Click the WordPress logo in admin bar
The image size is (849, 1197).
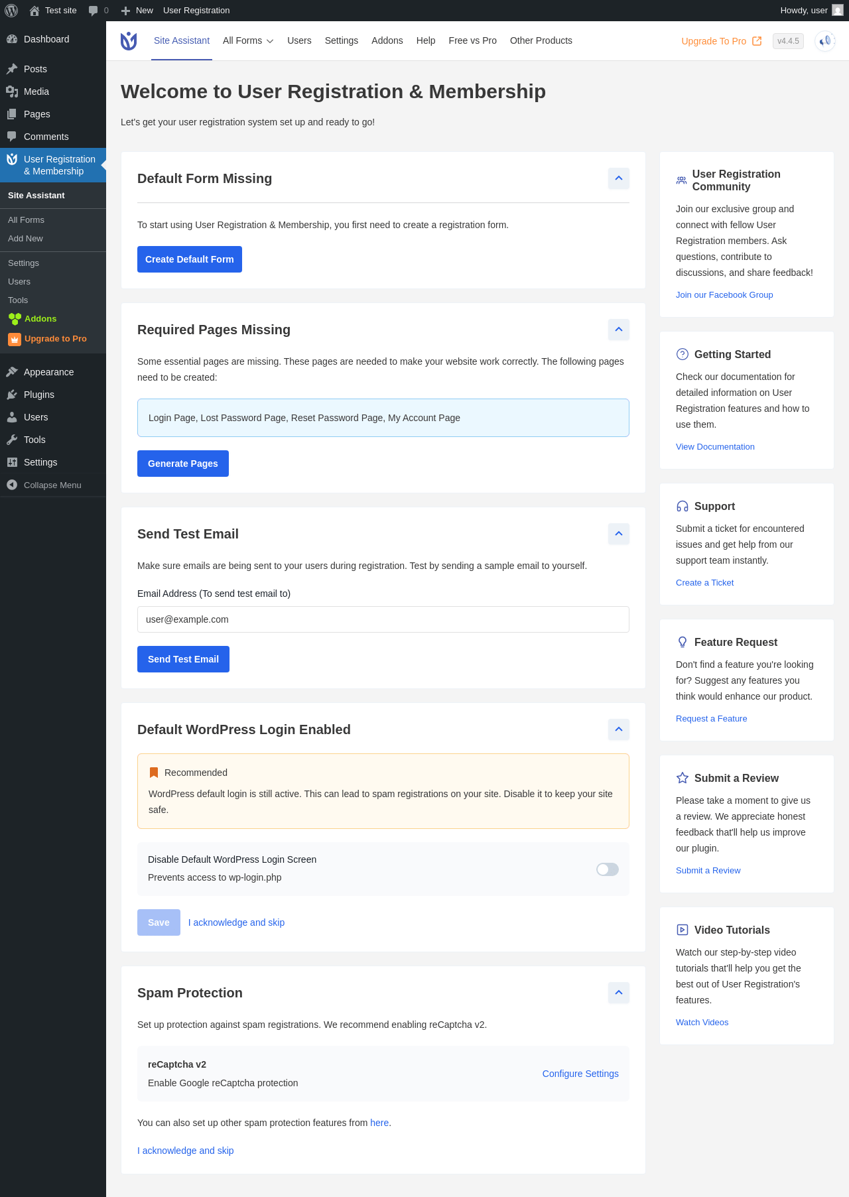[11, 11]
